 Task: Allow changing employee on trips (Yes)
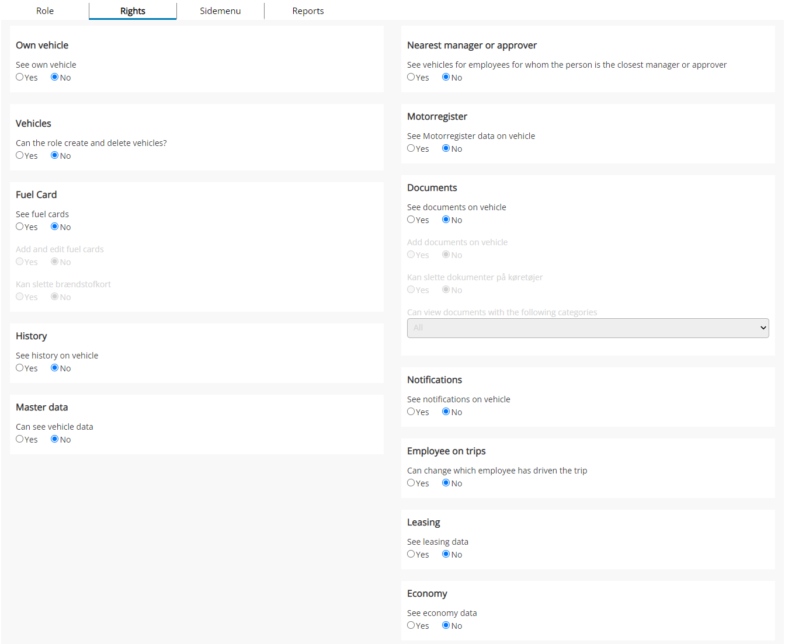tap(411, 483)
